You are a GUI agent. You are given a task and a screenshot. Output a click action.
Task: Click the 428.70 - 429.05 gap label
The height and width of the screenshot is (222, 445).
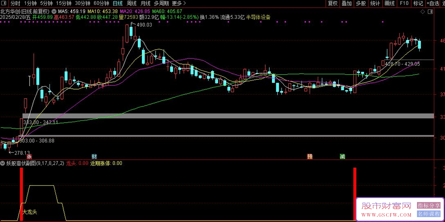[402, 64]
